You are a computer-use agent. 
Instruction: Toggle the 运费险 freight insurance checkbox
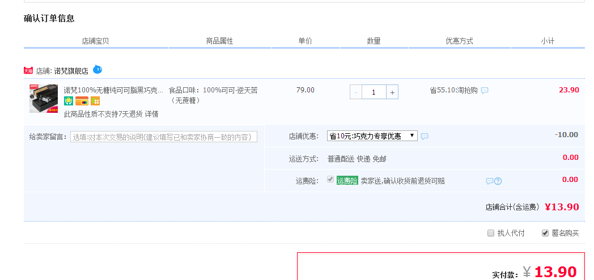pyautogui.click(x=330, y=179)
